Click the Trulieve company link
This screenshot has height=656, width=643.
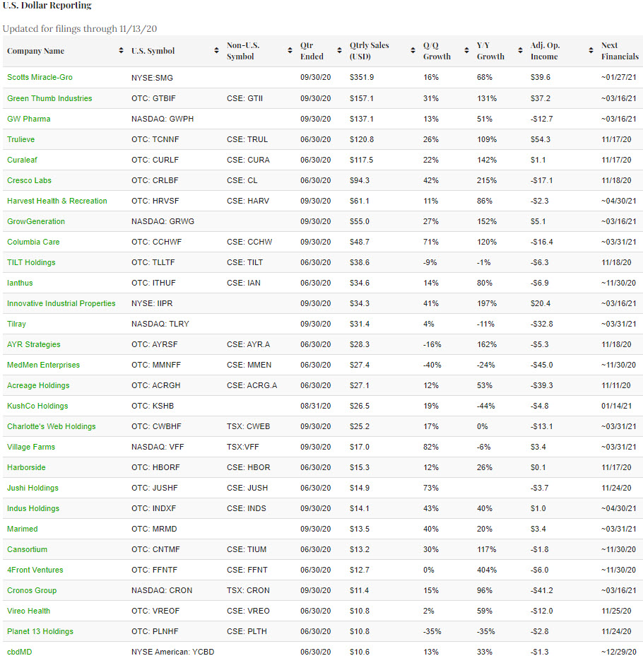pyautogui.click(x=20, y=139)
